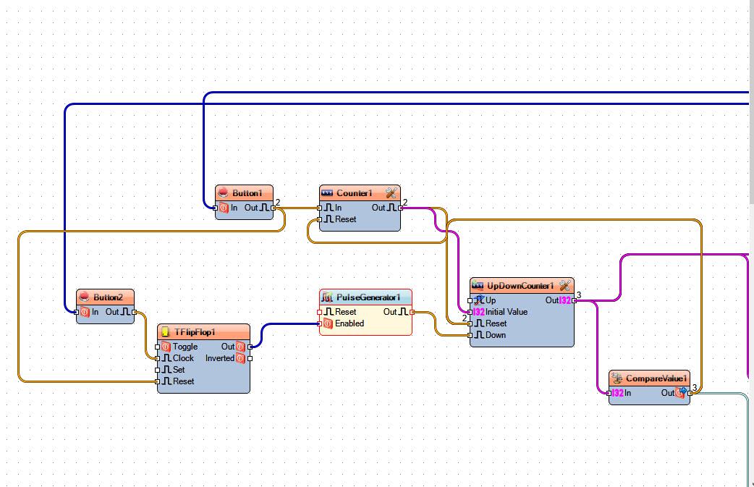Select the UpDownCounter1 component title
Viewport: 754px width, 487px height.
[x=520, y=286]
